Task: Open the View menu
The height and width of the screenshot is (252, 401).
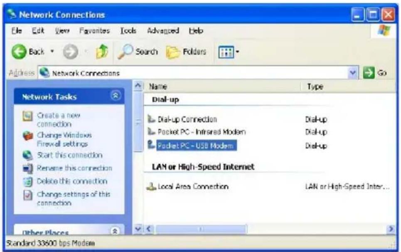Action: pos(62,31)
